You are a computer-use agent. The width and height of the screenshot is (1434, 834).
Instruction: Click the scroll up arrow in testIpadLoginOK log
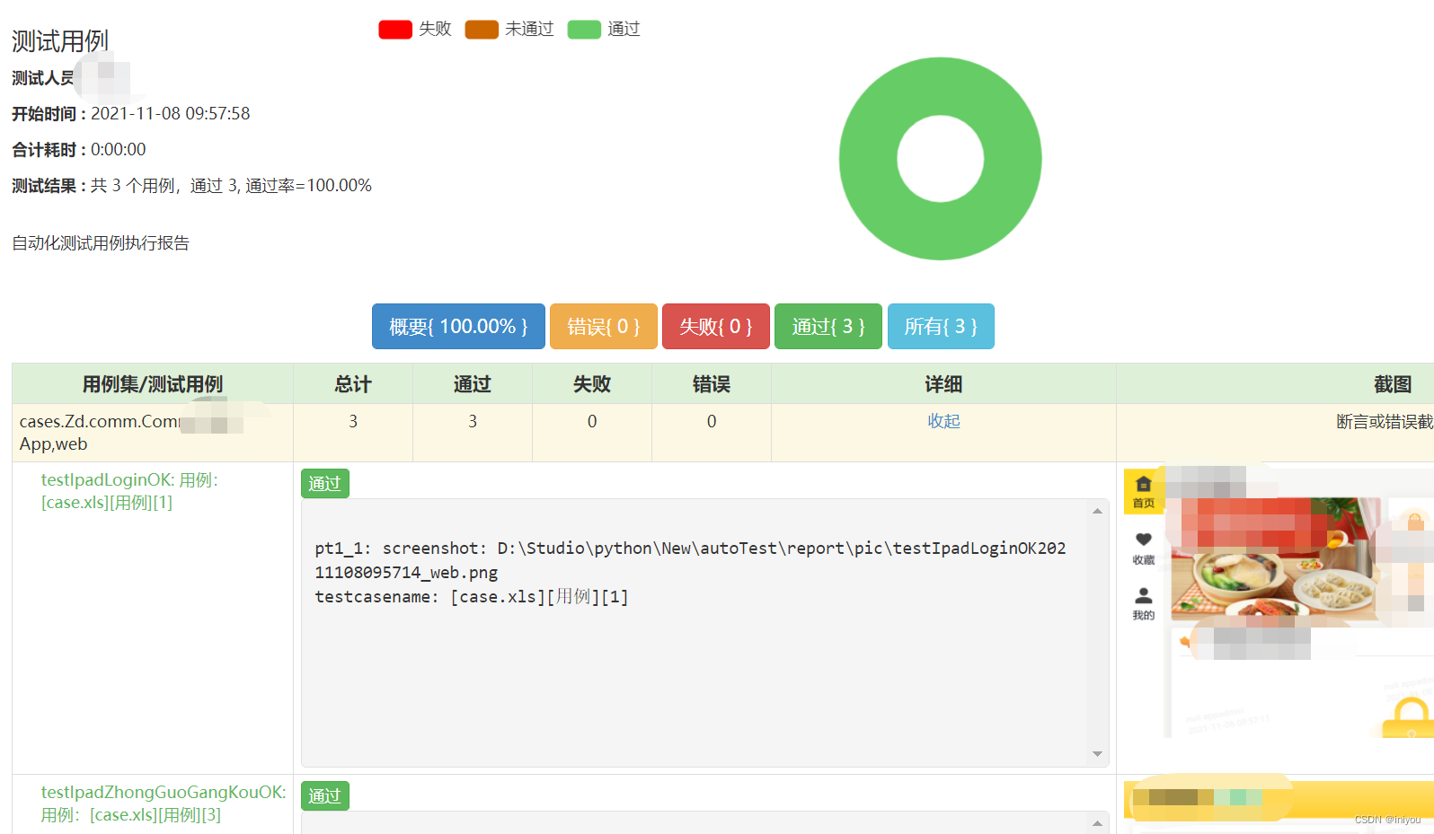1097,511
